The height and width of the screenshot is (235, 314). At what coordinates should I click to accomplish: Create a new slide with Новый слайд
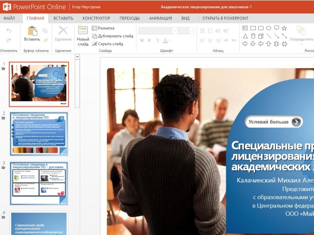[83, 35]
